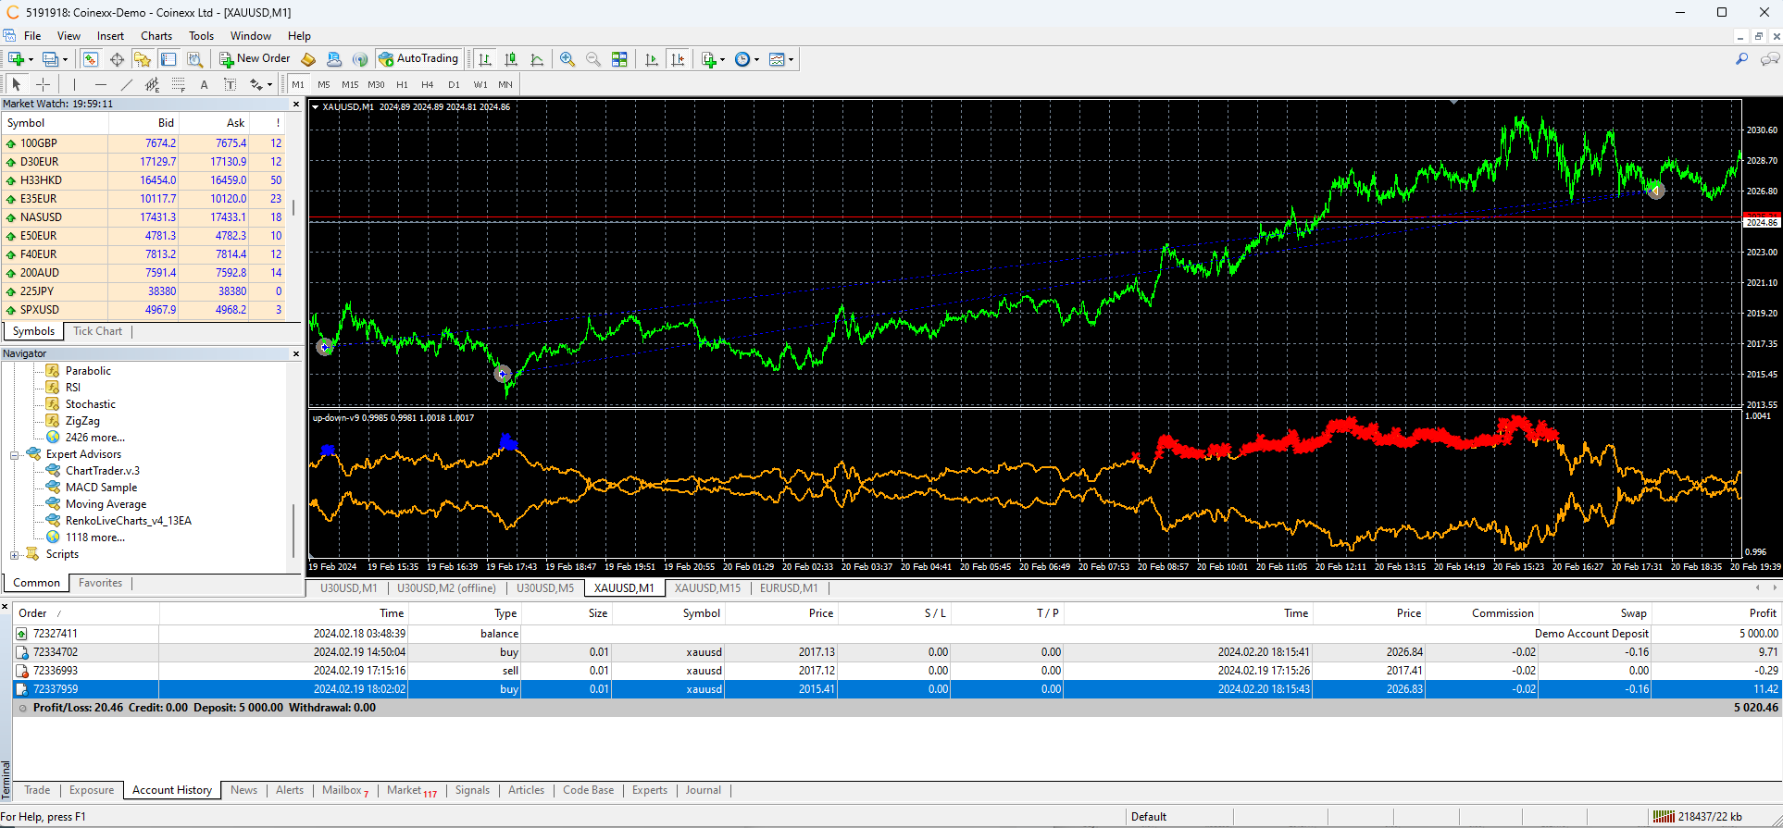
Task: Select the horizontal line drawing tool
Action: pyautogui.click(x=101, y=84)
